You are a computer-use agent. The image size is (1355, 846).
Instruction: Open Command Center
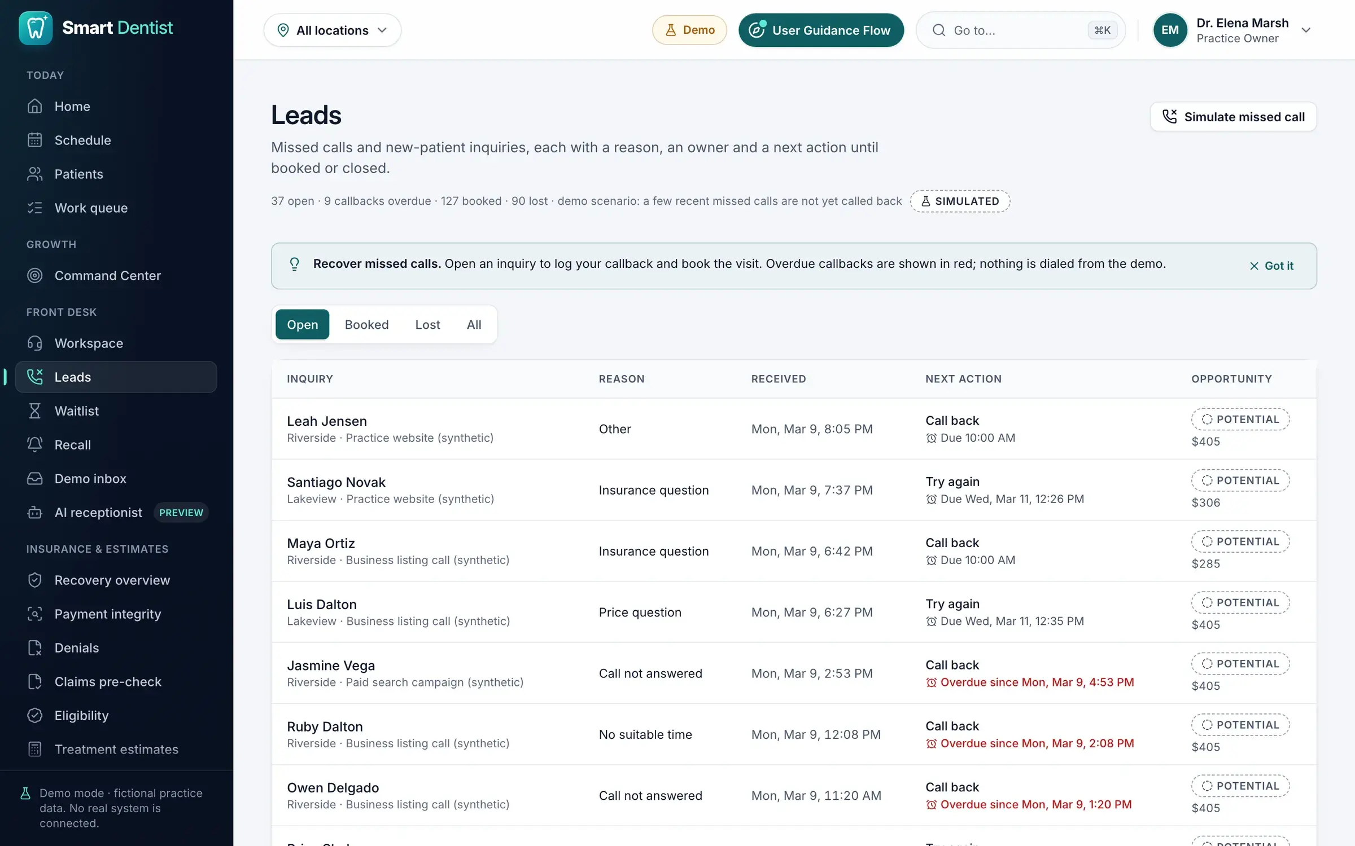[x=116, y=275]
